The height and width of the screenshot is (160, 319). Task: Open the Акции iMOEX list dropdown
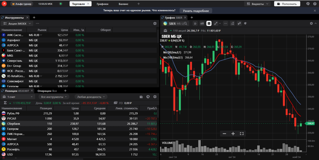[x=18, y=24]
